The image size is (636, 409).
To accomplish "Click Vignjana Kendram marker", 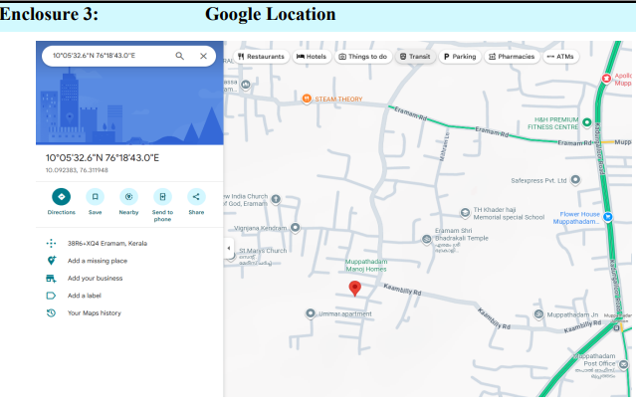I will [x=296, y=228].
